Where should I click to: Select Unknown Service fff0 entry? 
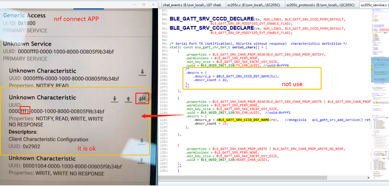point(27,44)
